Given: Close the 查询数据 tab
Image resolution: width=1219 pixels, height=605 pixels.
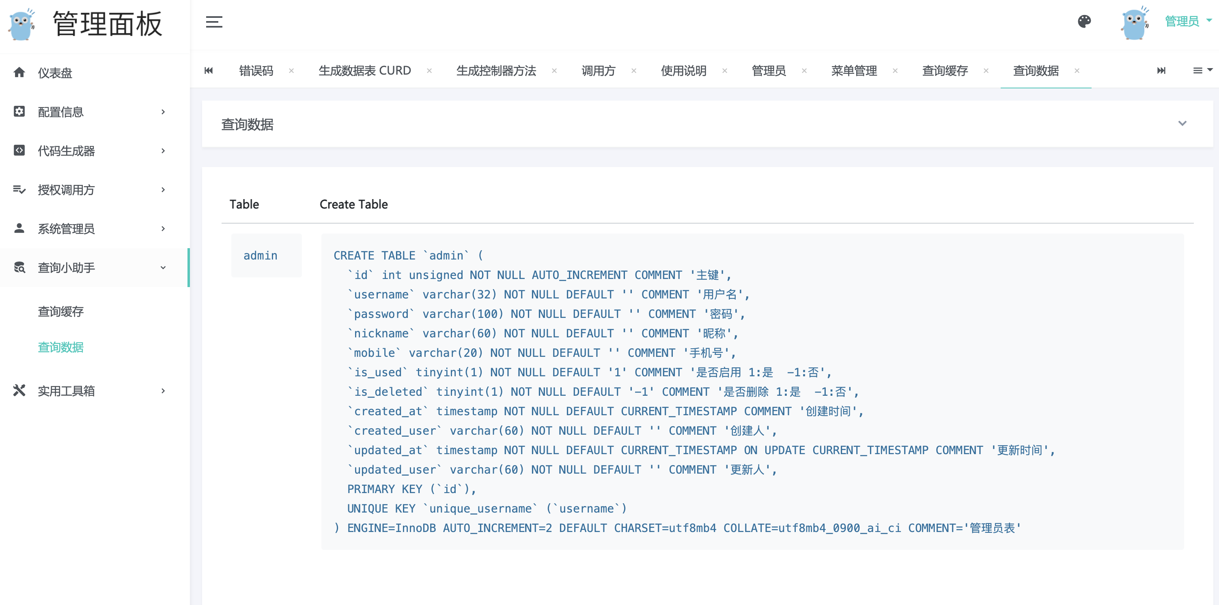Looking at the screenshot, I should 1077,71.
